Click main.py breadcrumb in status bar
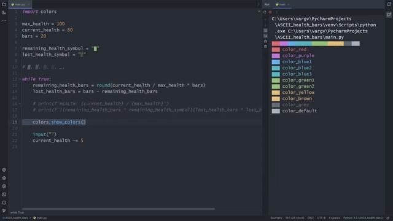The image size is (393, 221). (40, 218)
